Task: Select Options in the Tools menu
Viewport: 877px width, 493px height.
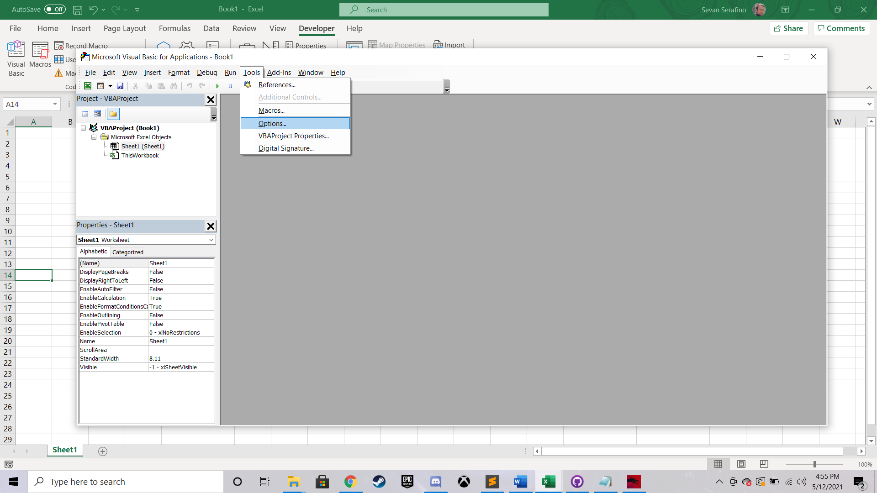Action: (272, 123)
